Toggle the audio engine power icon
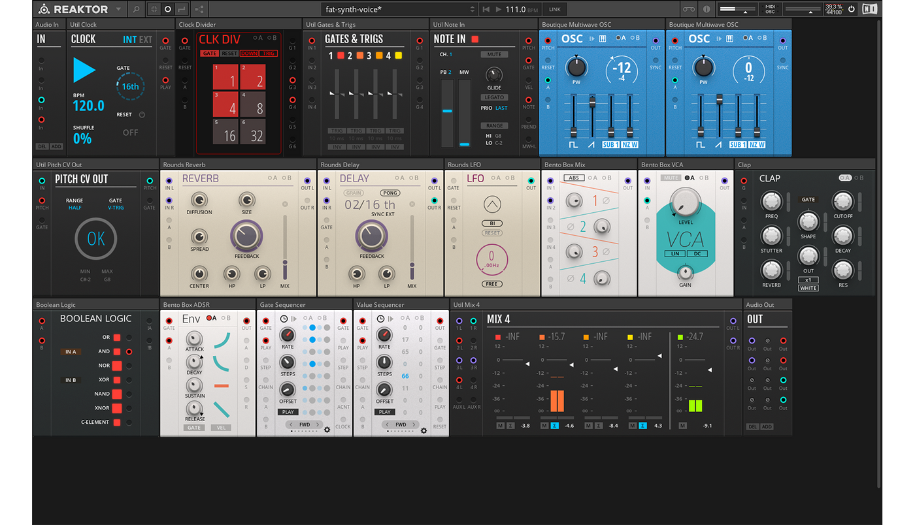The height and width of the screenshot is (525, 915). 852,9
